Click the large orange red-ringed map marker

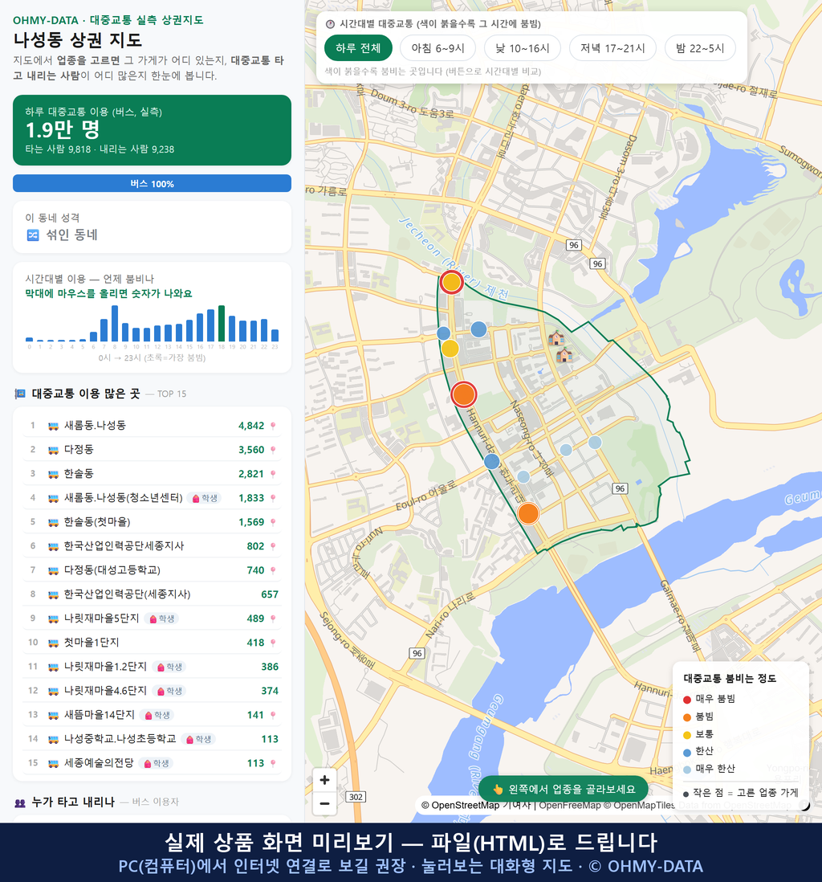coord(464,394)
